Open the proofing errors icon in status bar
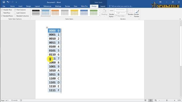The height and width of the screenshot is (102, 182). (x=21, y=100)
